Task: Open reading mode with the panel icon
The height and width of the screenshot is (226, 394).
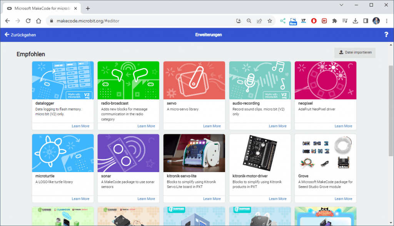Action: click(365, 21)
